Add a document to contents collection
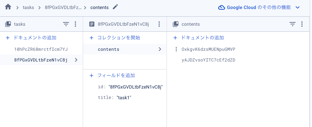Image resolution: width=312 pixels, height=127 pixels. (x=202, y=38)
